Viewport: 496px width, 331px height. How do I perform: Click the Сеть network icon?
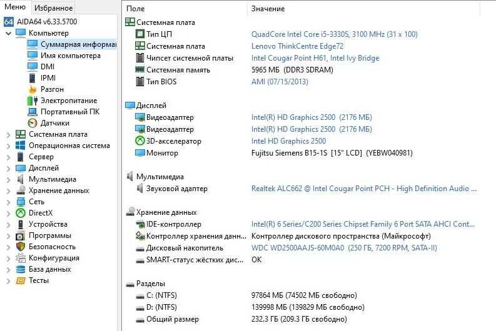click(x=21, y=202)
